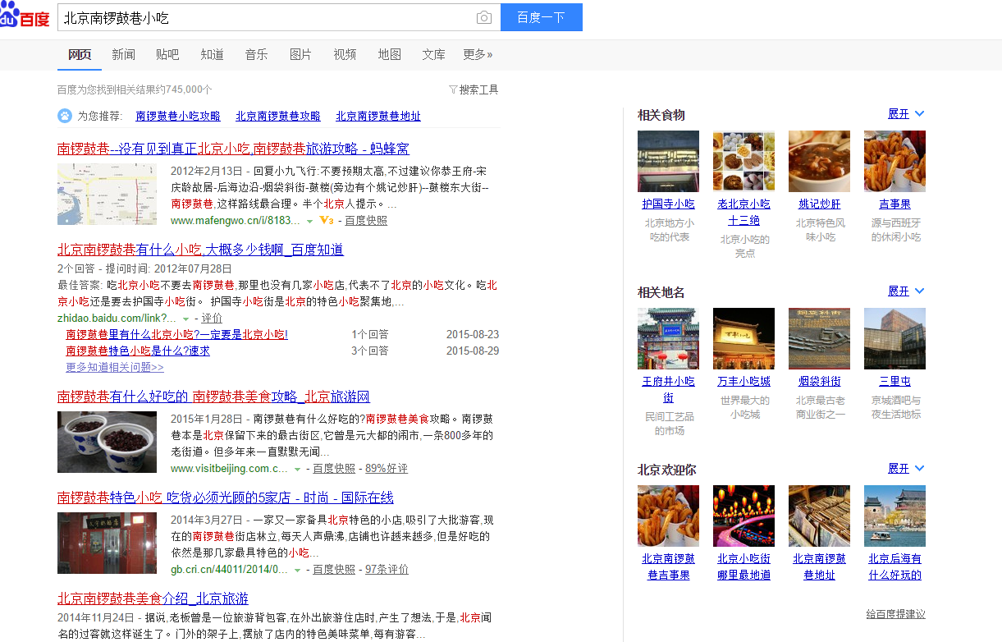Click the 百度一下 search button
Screen dimensions: 1002x642
click(x=541, y=17)
